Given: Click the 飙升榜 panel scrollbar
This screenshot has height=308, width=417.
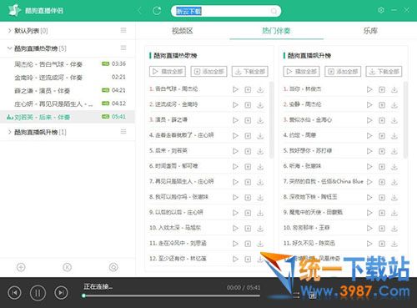Looking at the screenshot, I should tap(405, 120).
